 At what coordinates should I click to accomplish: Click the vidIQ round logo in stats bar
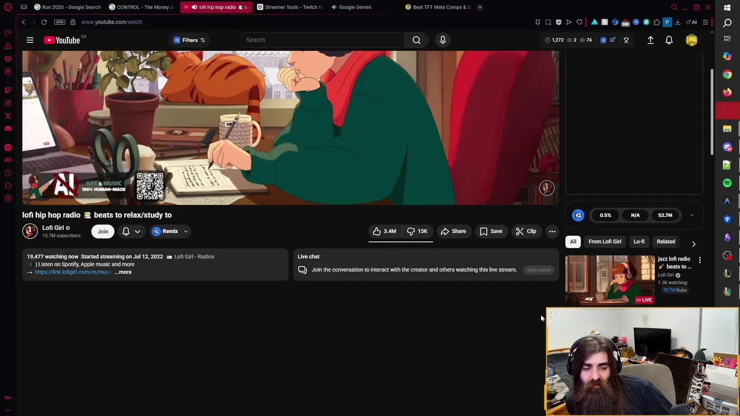(578, 215)
